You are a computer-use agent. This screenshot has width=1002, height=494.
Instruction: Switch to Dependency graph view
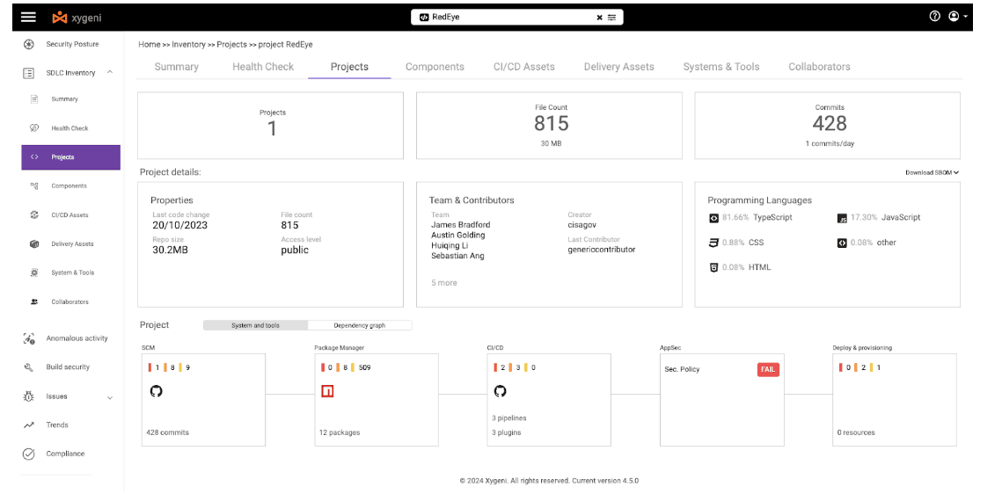[360, 325]
